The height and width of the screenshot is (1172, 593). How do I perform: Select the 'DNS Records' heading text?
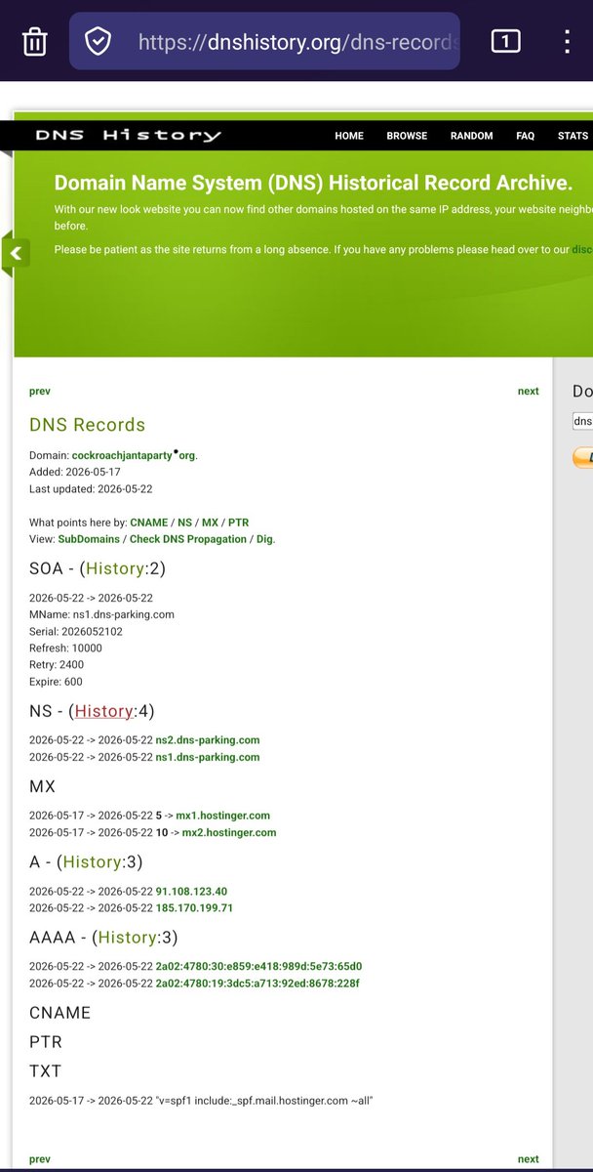(x=87, y=425)
